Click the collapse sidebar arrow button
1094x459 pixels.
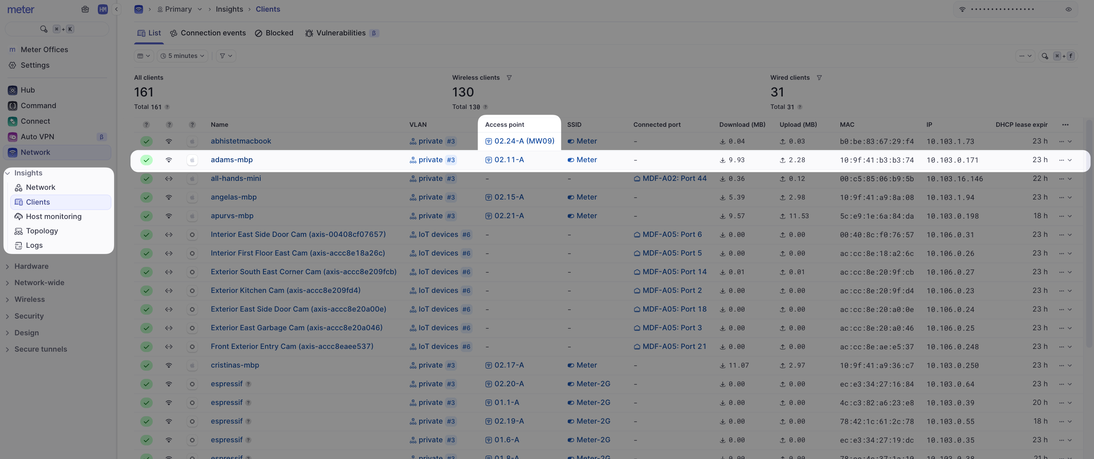pyautogui.click(x=116, y=9)
